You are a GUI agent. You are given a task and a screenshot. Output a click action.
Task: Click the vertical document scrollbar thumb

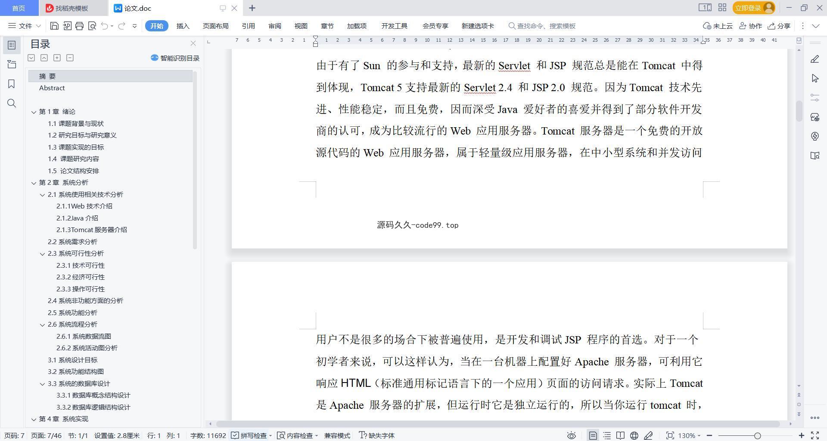tap(799, 111)
